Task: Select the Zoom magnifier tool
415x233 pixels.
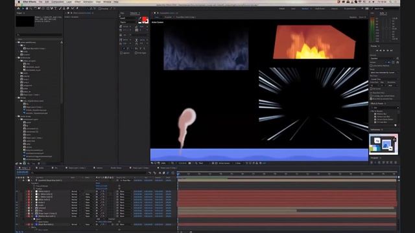Action: tap(30, 8)
